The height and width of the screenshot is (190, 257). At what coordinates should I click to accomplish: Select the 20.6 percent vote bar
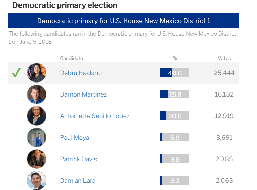175,116
